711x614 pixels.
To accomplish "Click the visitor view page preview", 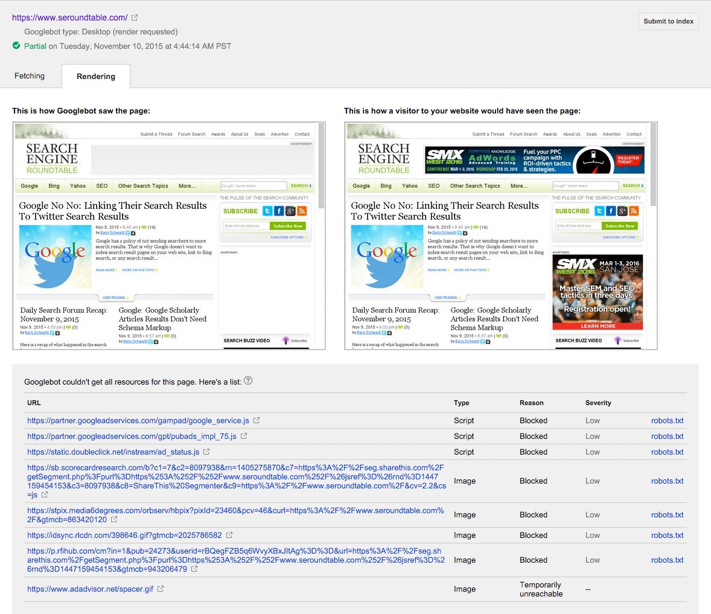I will click(x=496, y=235).
